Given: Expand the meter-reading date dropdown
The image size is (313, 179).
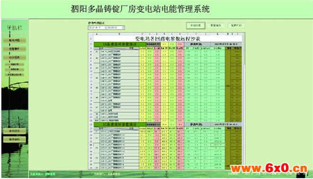Looking at the screenshot, I should tap(106, 27).
